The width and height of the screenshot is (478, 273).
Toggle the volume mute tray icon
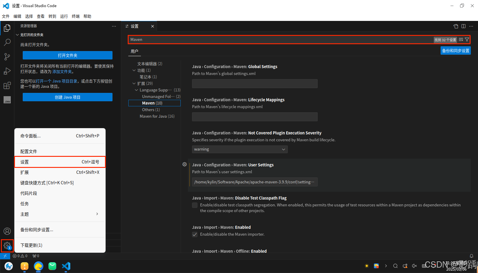414,266
